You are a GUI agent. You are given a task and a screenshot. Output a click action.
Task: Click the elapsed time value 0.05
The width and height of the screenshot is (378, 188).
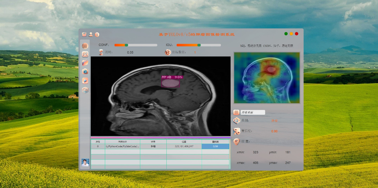130,52
